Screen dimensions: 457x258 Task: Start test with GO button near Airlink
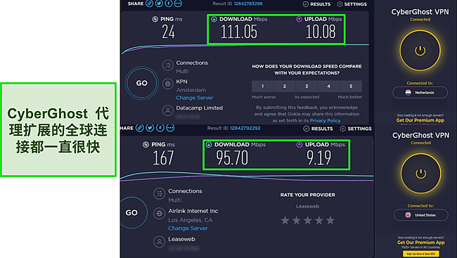(131, 212)
